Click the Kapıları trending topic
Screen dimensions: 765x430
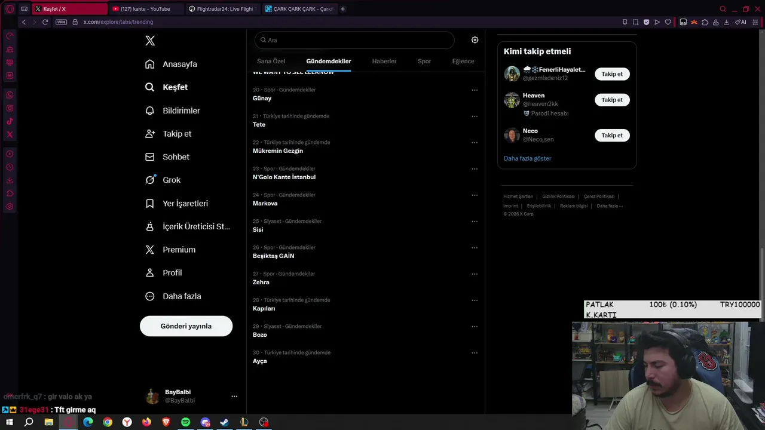pyautogui.click(x=264, y=308)
